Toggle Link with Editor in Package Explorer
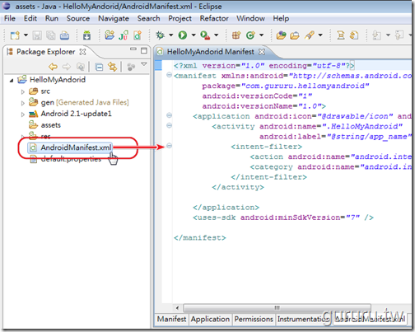Screen dimensions: 415x332 click(x=112, y=67)
